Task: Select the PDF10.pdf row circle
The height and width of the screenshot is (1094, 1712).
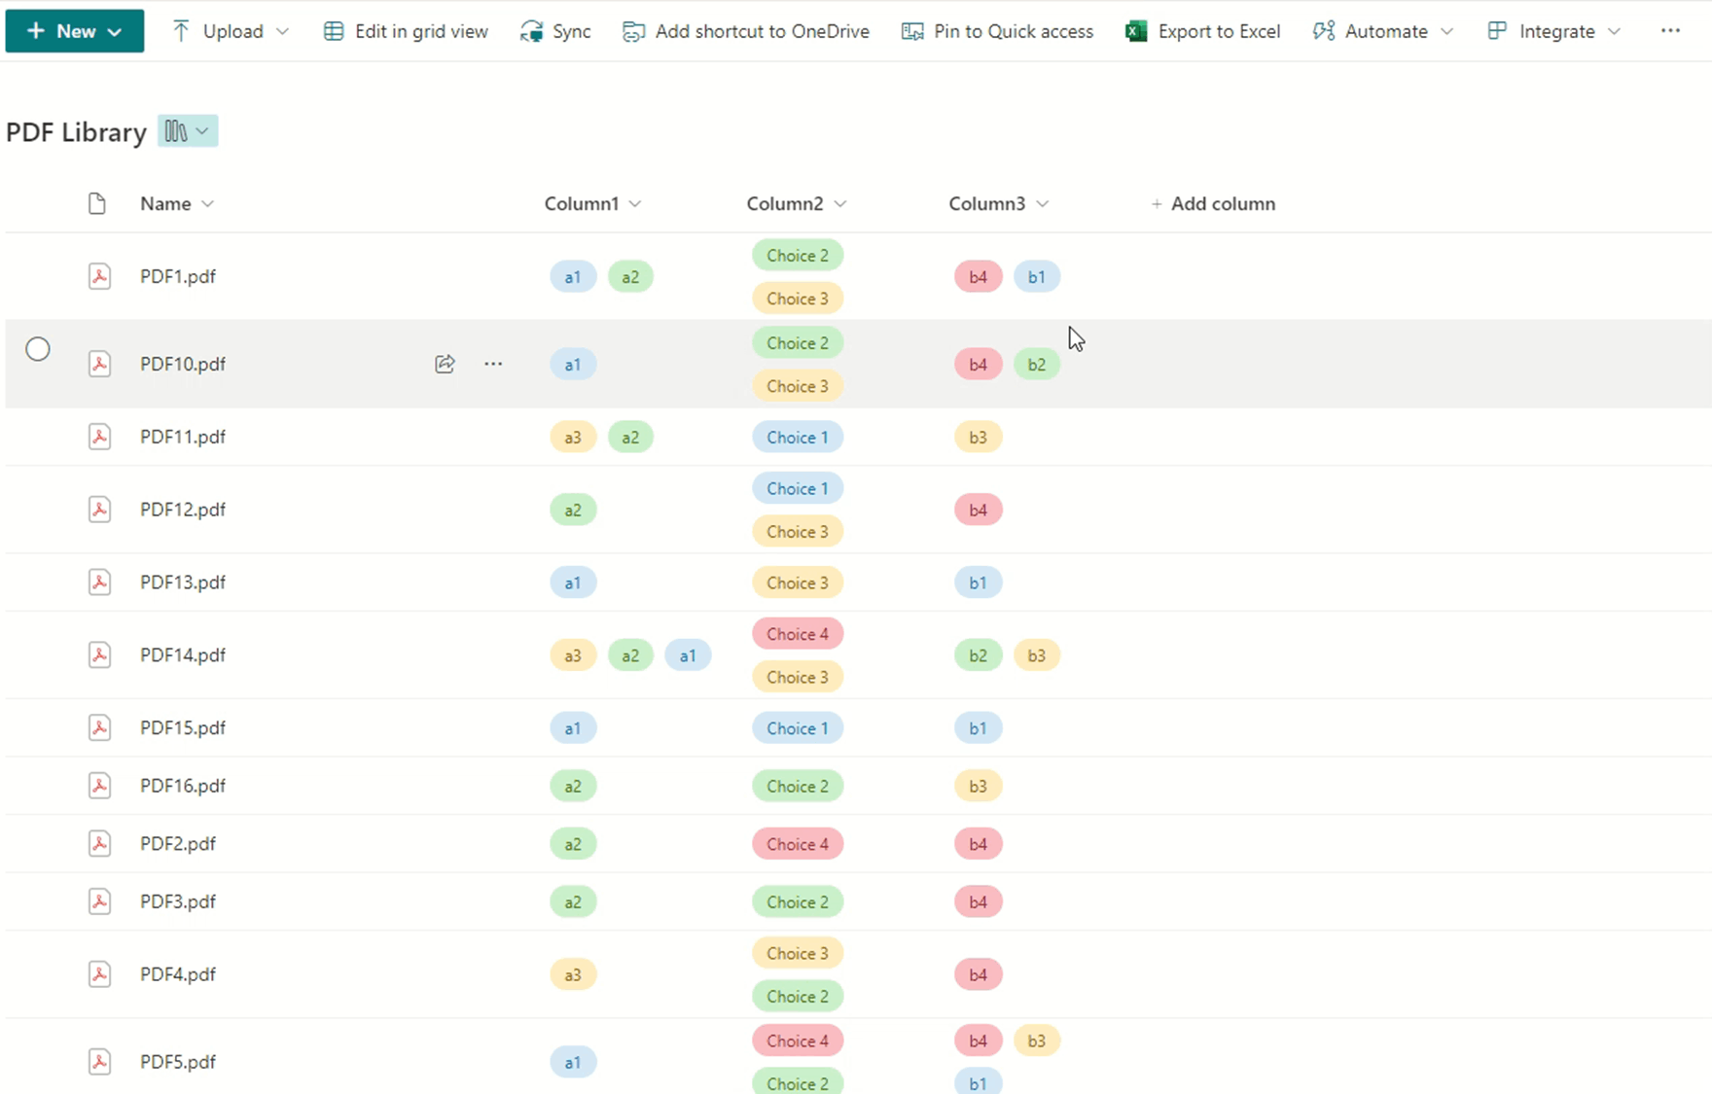Action: point(38,349)
